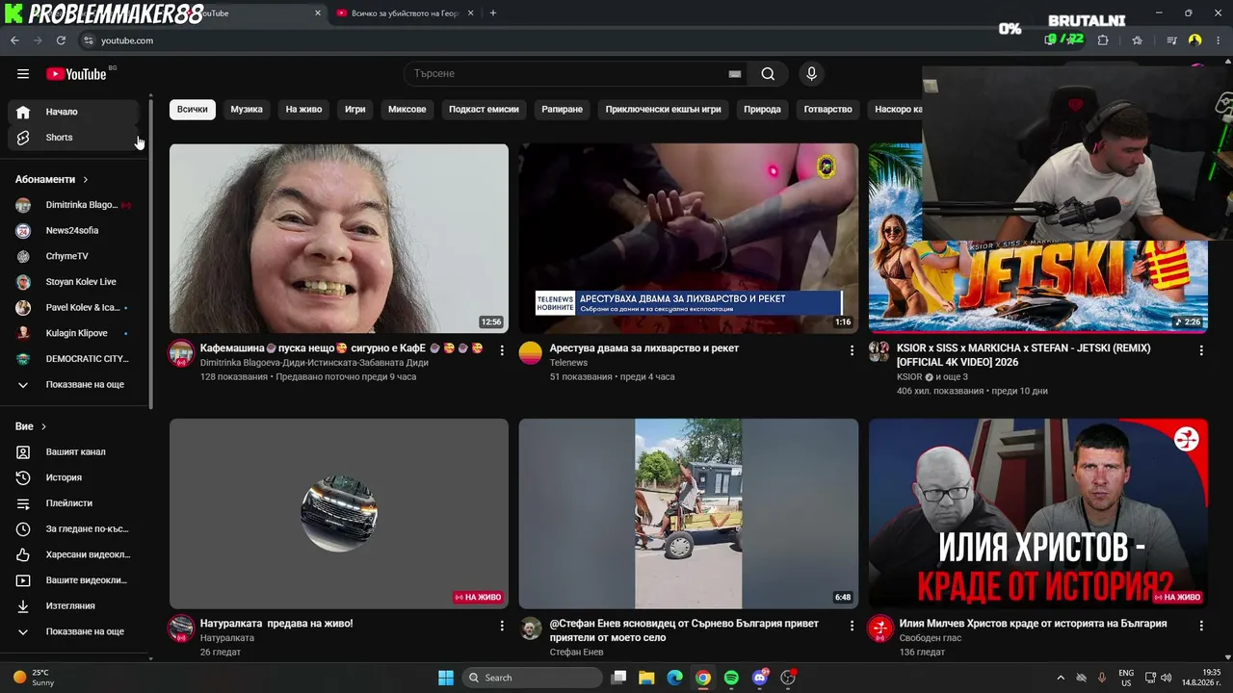This screenshot has height=693, width=1233.
Task: Open the YouTube guide hamburger menu
Action: [x=23, y=74]
